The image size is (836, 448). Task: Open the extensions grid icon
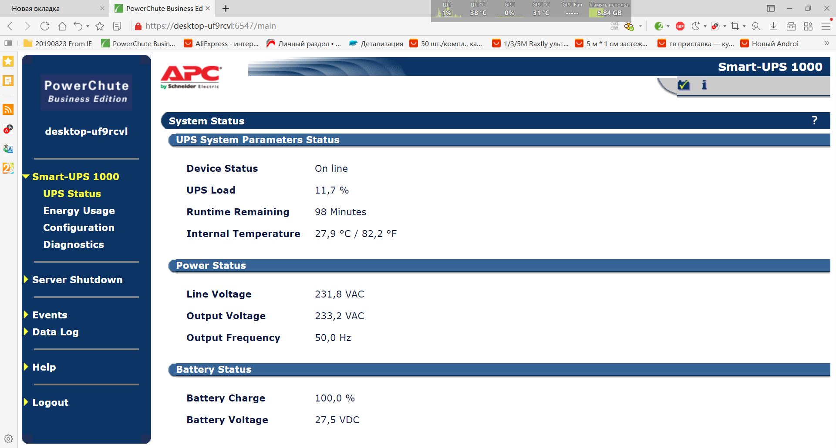(x=809, y=26)
